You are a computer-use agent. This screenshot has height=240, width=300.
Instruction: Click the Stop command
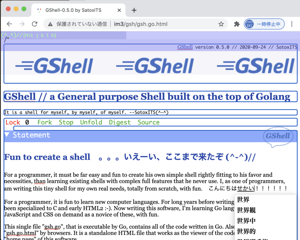tap(66, 122)
